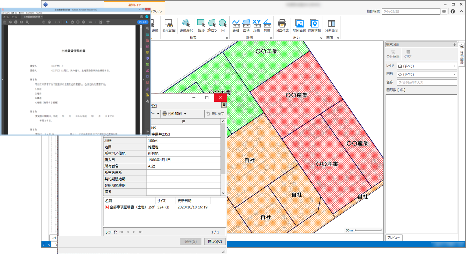The height and width of the screenshot is (254, 466).
Task: Click the attribute table scroll up arrow
Action: click(x=223, y=121)
